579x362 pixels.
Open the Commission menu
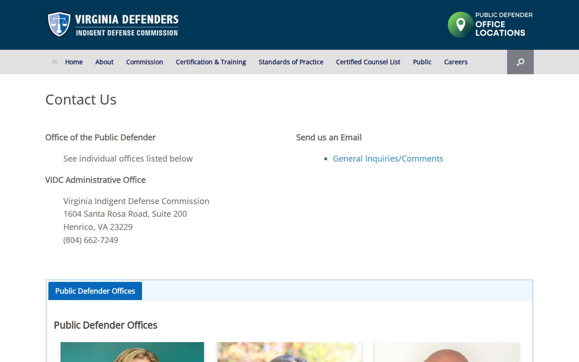coord(145,62)
